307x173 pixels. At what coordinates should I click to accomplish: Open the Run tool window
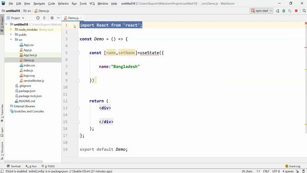31,166
